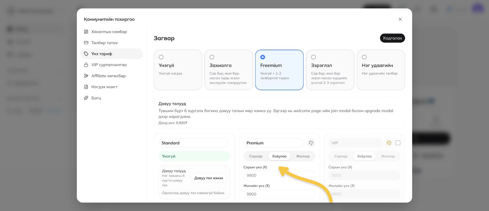Click the Нэгдэх маягт document icon

(86, 87)
